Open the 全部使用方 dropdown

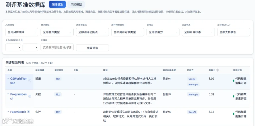pyautogui.click(x=163, y=32)
